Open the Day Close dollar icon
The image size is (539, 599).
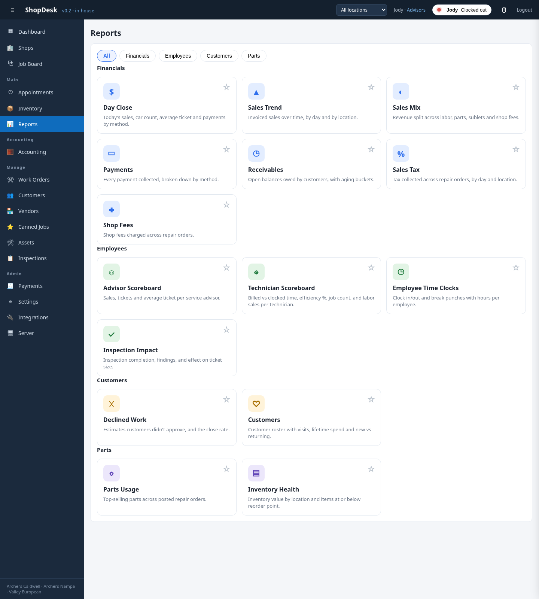click(x=112, y=91)
